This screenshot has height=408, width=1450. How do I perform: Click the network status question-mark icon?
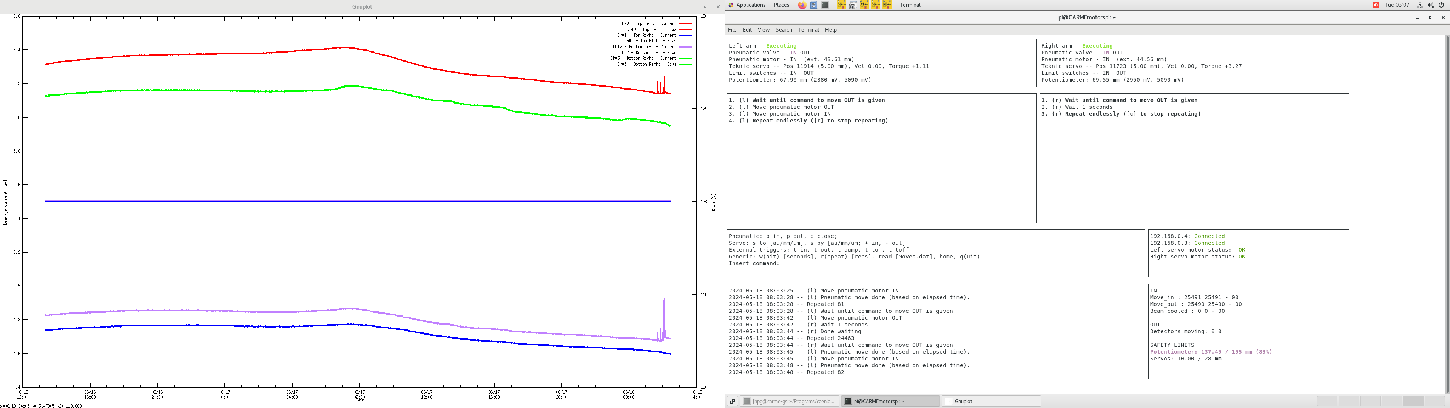pos(1420,5)
